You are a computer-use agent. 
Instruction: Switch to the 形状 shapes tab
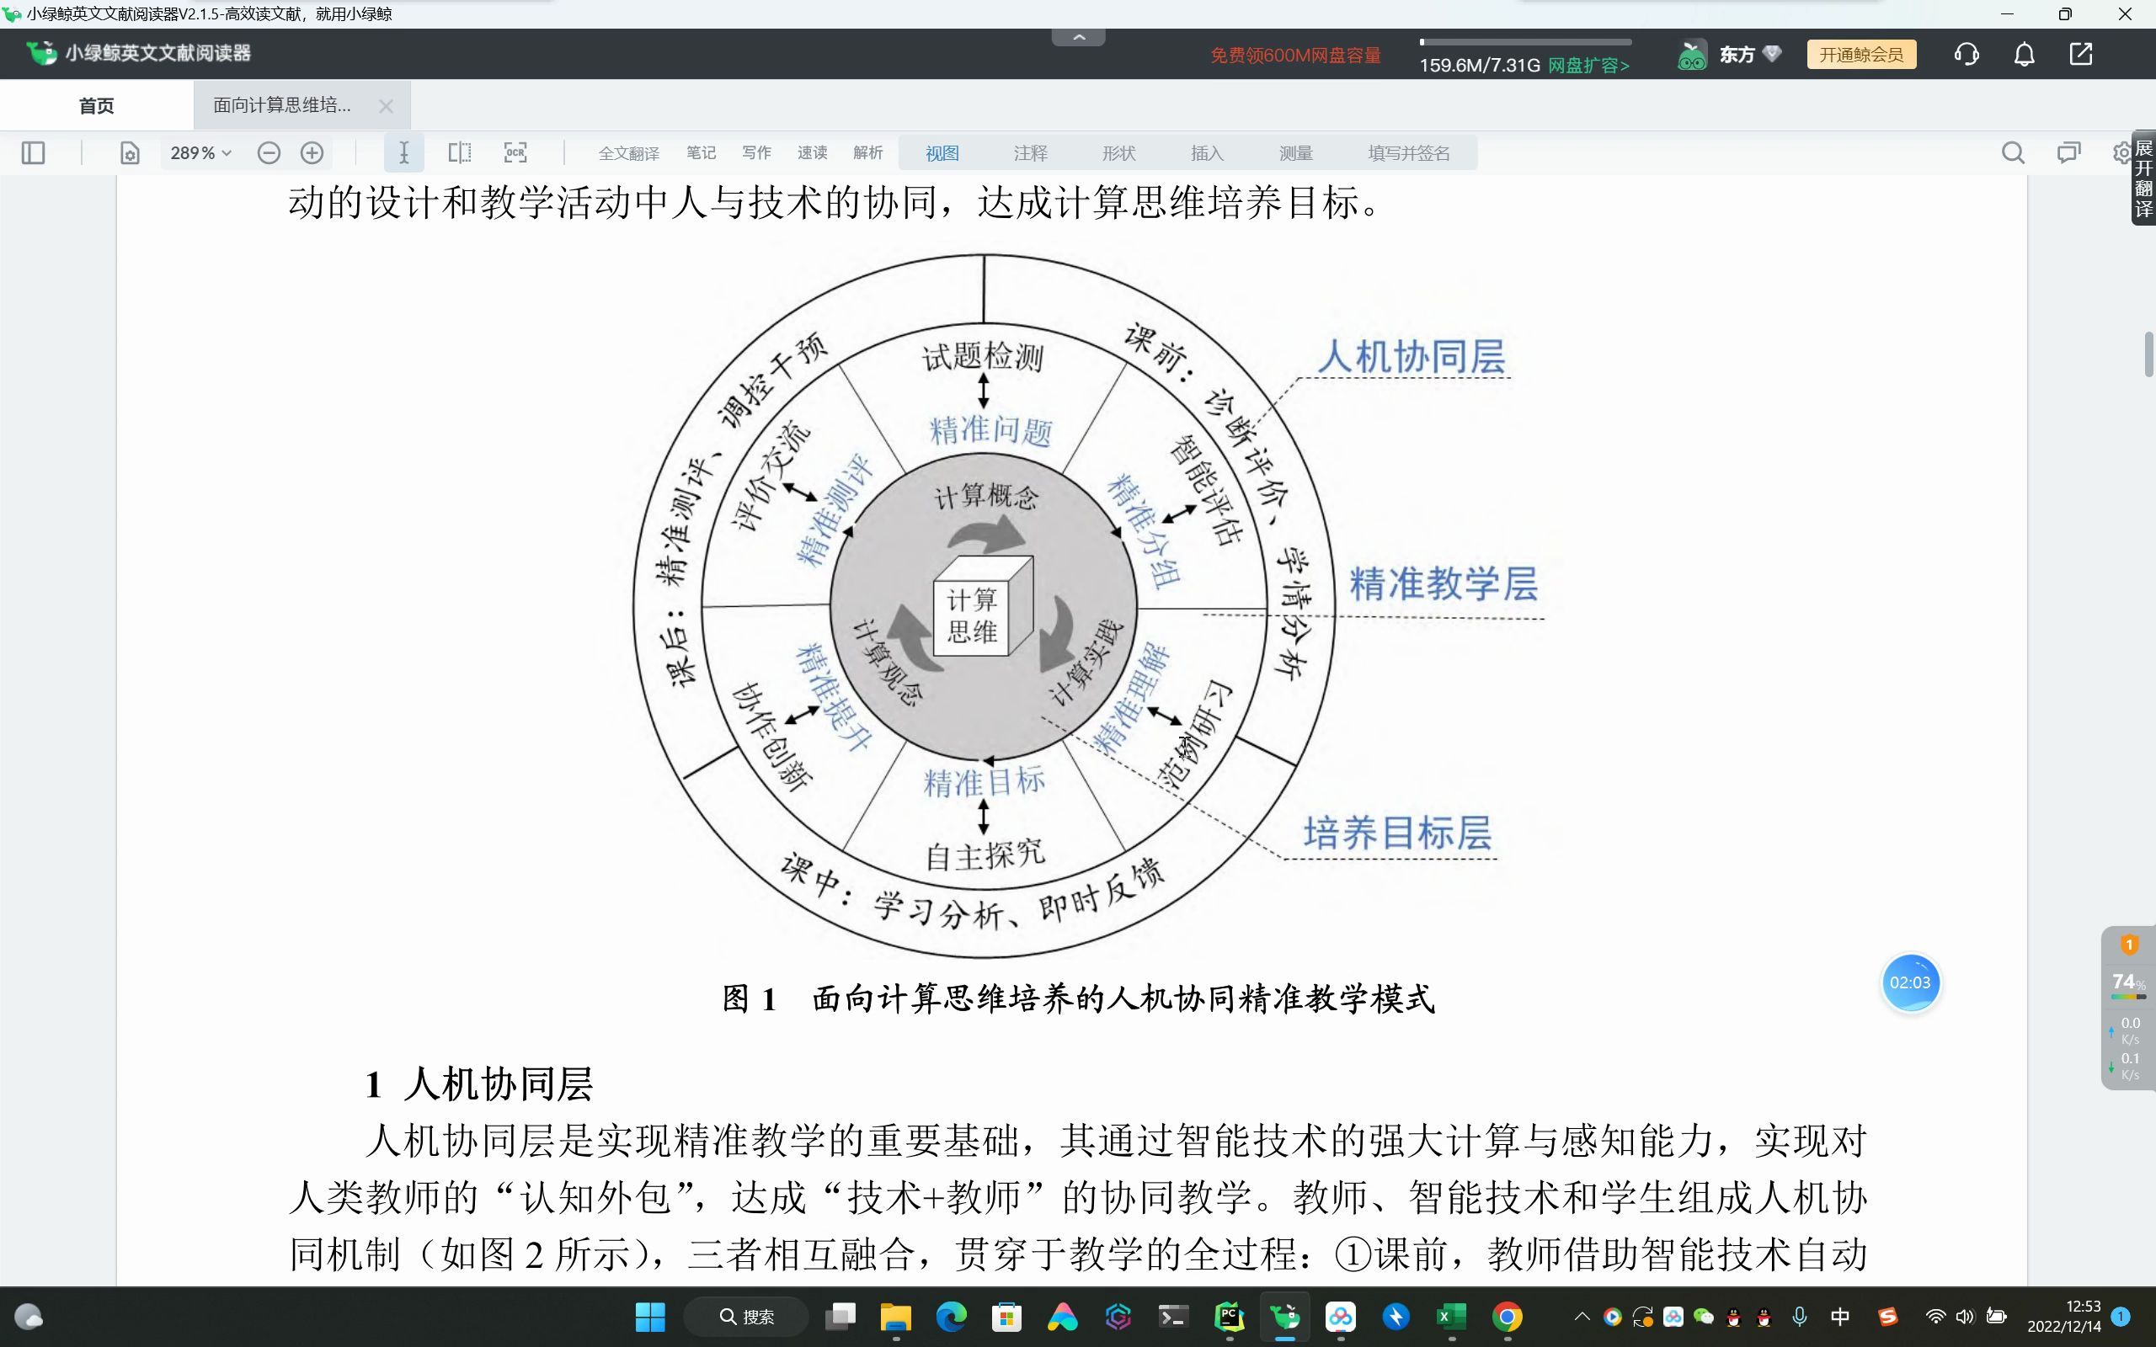[x=1118, y=153]
